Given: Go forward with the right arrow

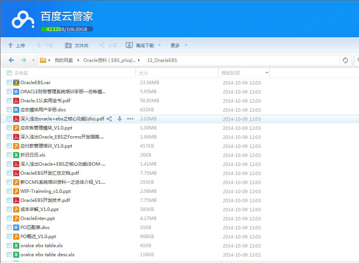Looking at the screenshot, I should click(23, 60).
